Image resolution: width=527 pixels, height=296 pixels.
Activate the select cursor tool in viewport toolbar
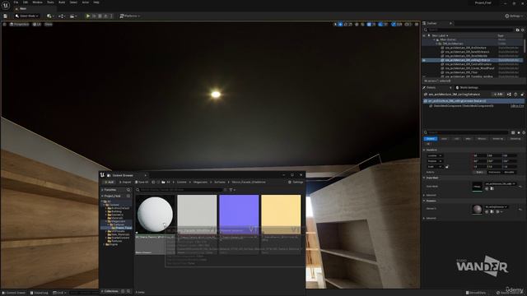335,24
